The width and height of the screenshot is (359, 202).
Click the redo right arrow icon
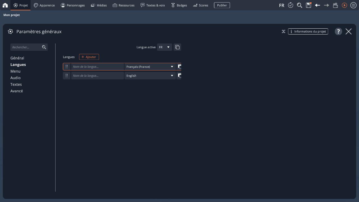click(x=326, y=5)
